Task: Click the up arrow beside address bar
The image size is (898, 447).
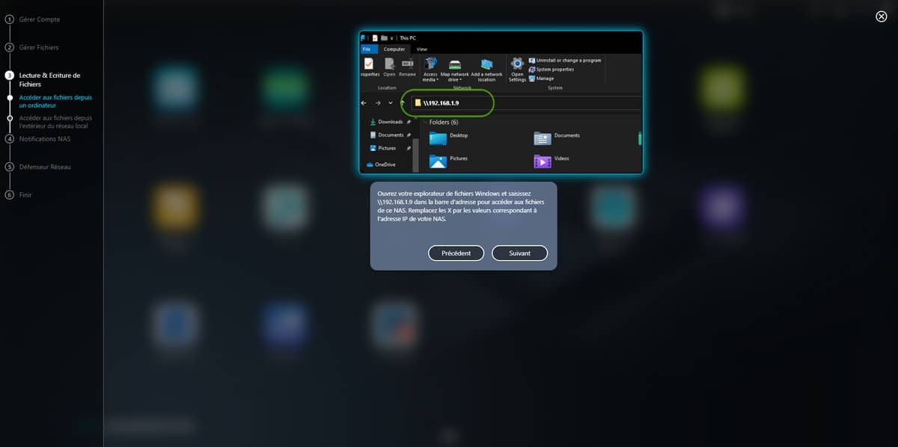Action: pyautogui.click(x=403, y=103)
